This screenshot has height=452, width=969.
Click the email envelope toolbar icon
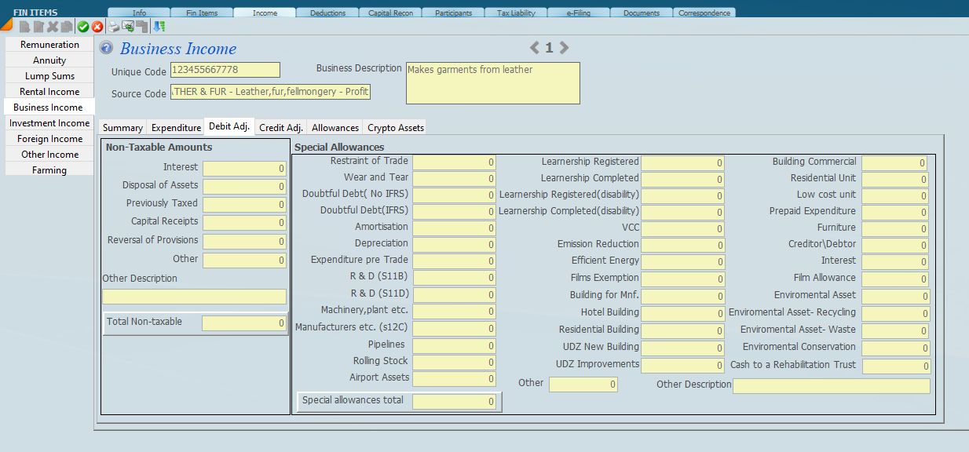coord(127,27)
